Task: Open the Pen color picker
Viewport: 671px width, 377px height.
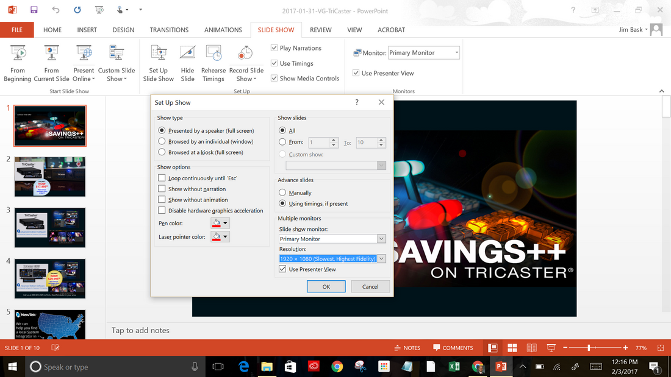Action: coord(226,222)
